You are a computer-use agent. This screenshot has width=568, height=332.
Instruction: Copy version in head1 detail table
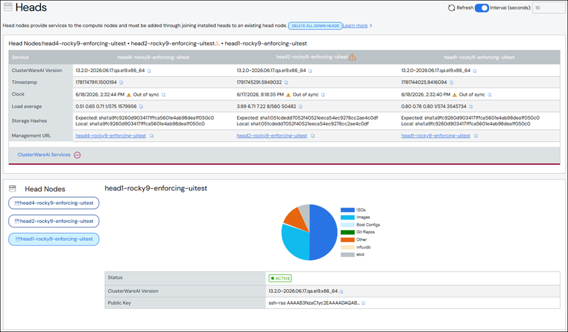341,292
